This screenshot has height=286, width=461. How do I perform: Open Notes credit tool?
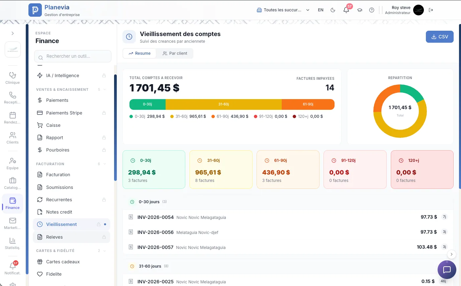(x=72, y=212)
